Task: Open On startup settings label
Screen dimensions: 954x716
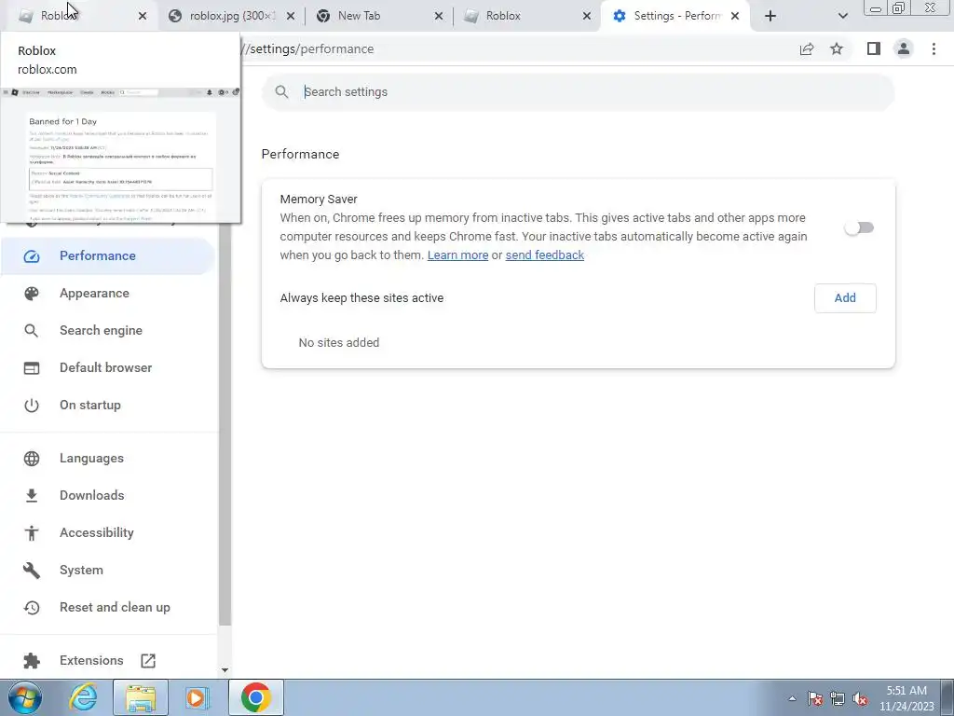Action: click(x=90, y=406)
